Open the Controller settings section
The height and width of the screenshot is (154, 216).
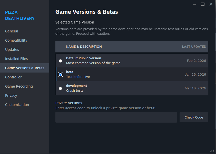click(x=13, y=77)
